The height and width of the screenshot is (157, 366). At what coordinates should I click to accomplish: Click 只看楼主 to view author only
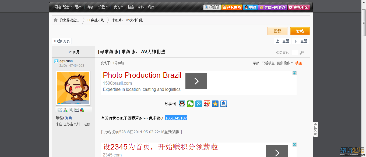268,63
